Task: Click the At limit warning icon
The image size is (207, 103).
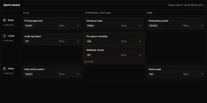Action: (85, 62)
